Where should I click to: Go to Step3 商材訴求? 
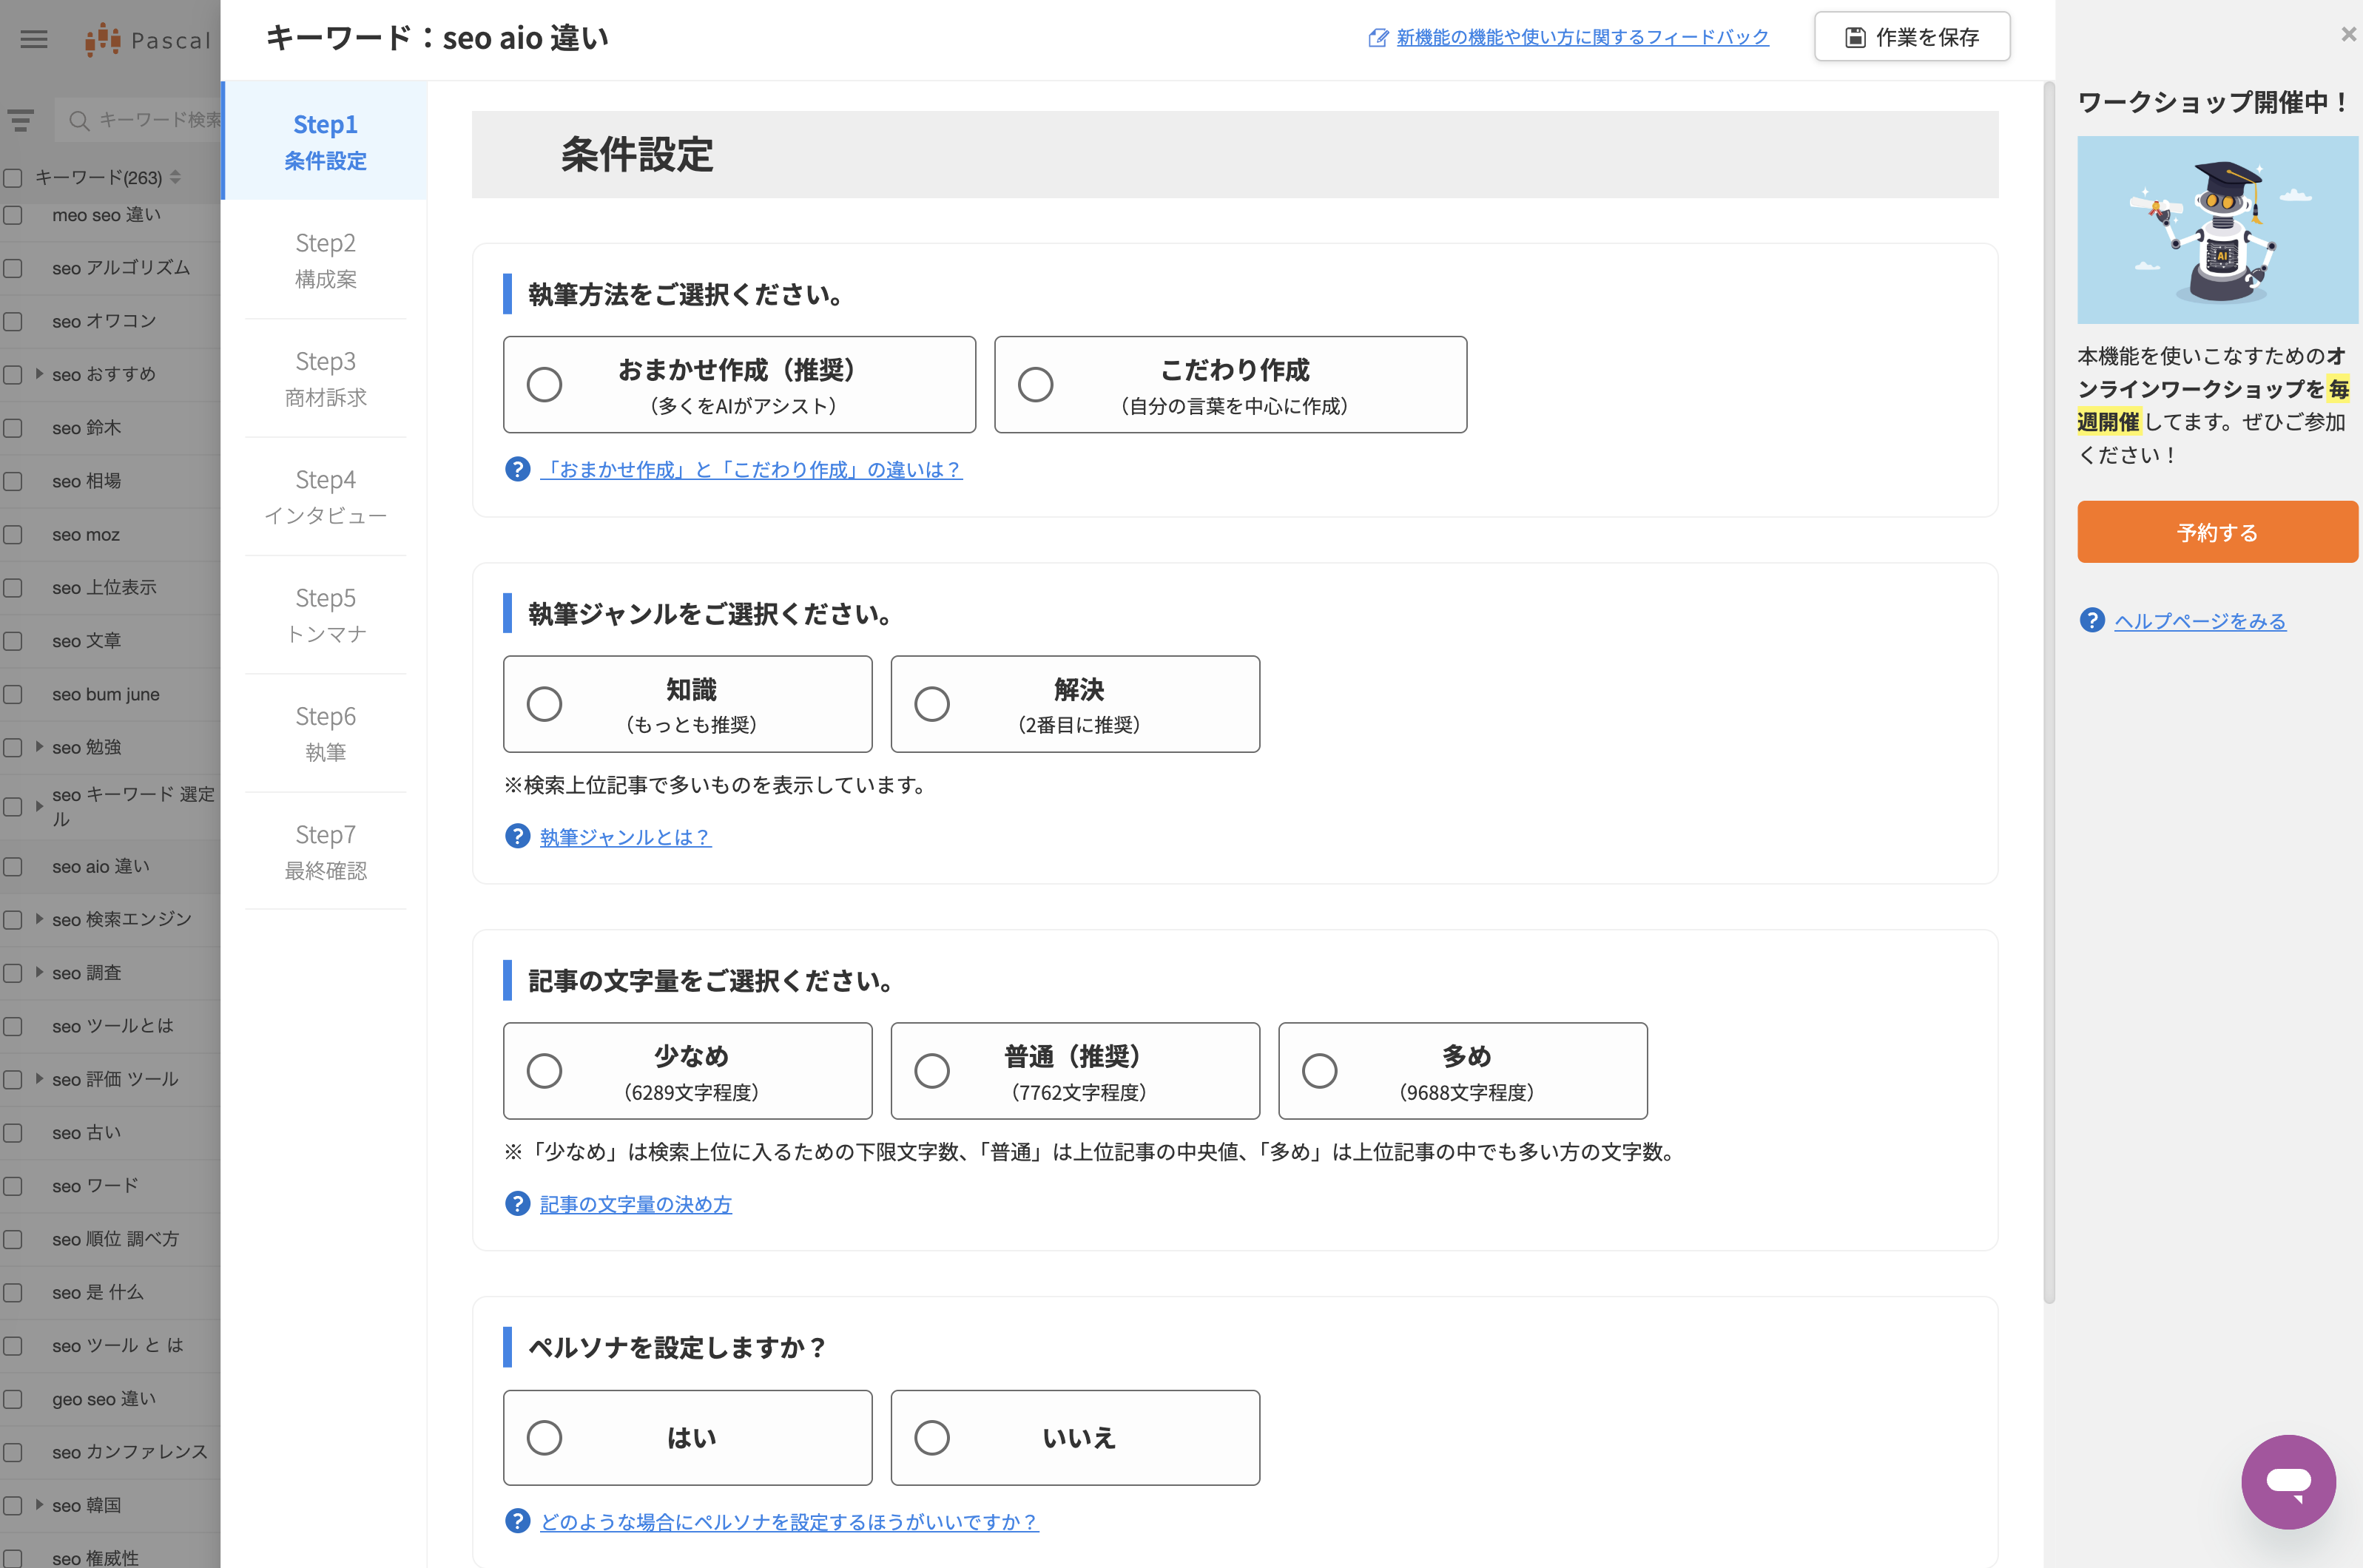pyautogui.click(x=325, y=378)
